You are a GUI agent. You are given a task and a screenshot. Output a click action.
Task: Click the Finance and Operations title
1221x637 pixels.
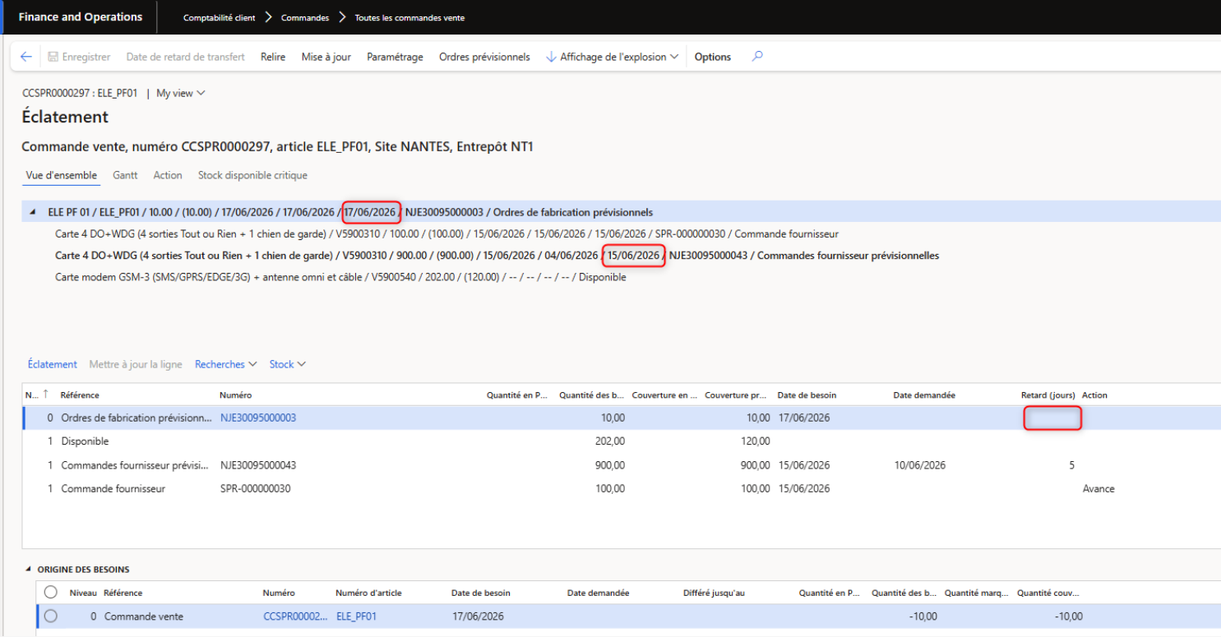pyautogui.click(x=81, y=16)
